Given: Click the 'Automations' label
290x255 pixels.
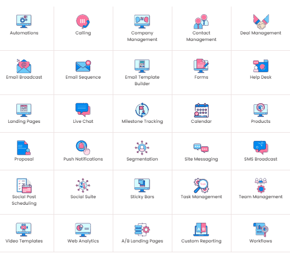Looking at the screenshot, I should (24, 33).
